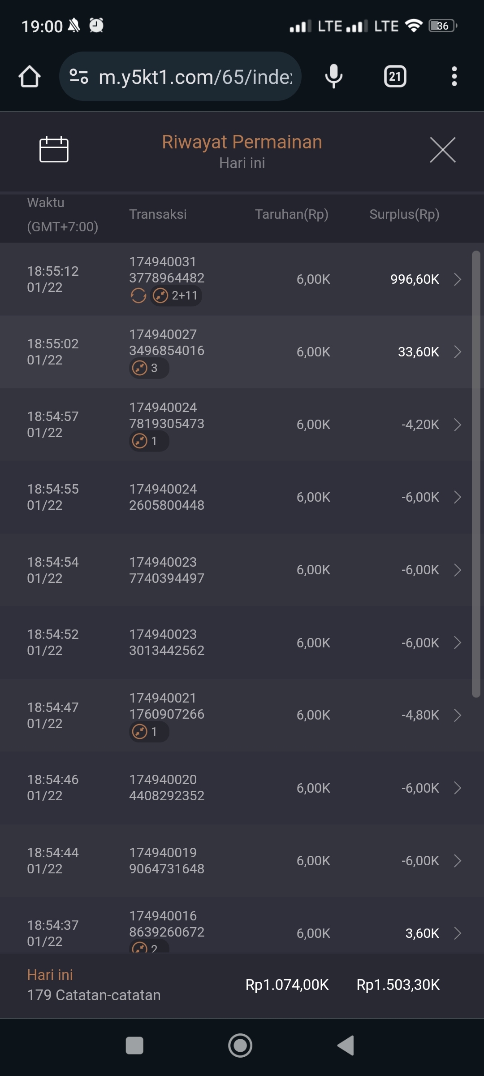Tap the scatter badge labeled 3

(x=149, y=369)
